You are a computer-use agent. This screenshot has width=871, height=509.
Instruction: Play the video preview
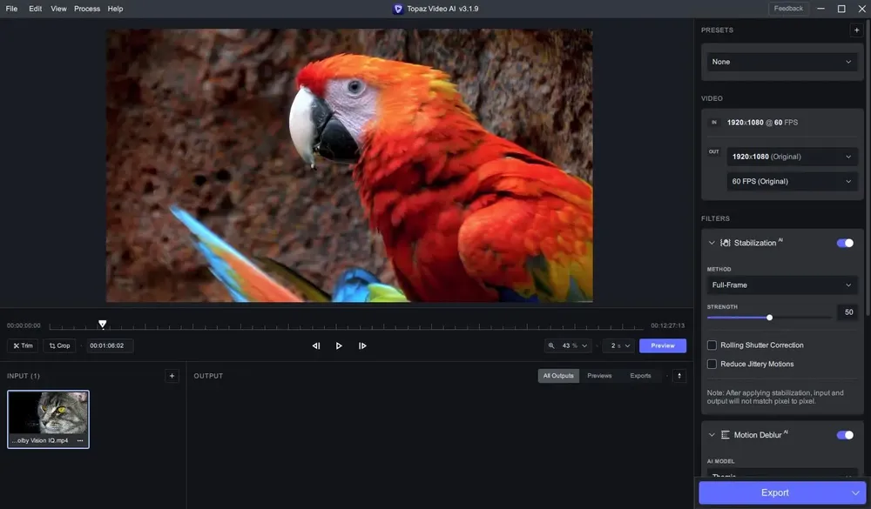pos(339,345)
